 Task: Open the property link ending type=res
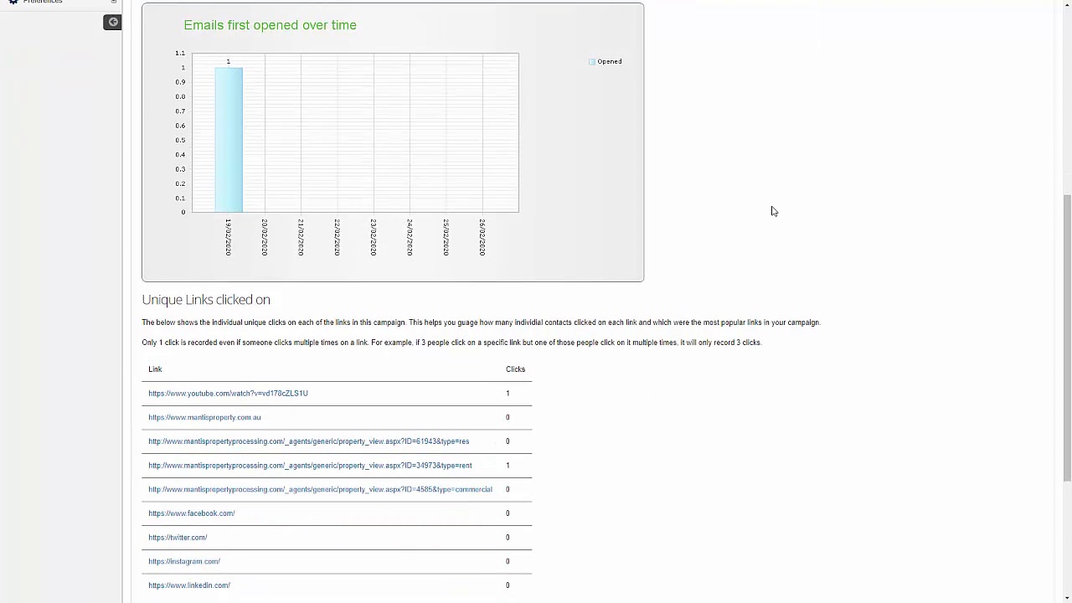tap(308, 441)
